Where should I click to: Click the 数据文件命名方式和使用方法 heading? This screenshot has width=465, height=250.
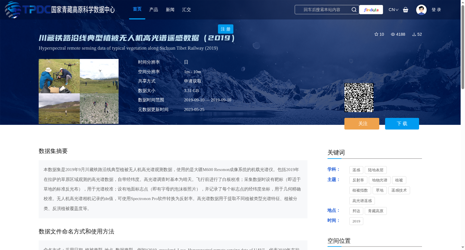click(x=76, y=231)
